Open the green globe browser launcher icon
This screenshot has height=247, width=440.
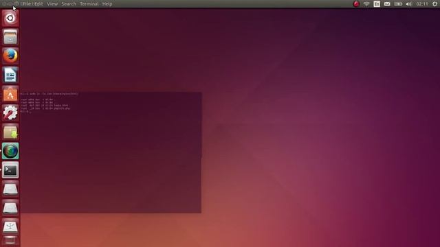[x=10, y=151]
